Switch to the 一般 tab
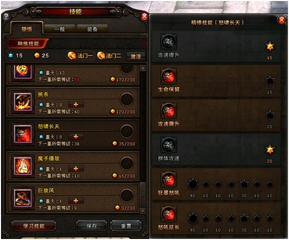The image size is (289, 240). pos(60,29)
